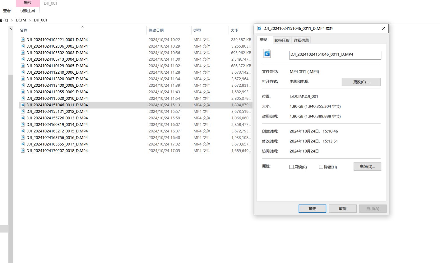Open the 详细信息 tab
The width and height of the screenshot is (440, 263).
pos(301,40)
